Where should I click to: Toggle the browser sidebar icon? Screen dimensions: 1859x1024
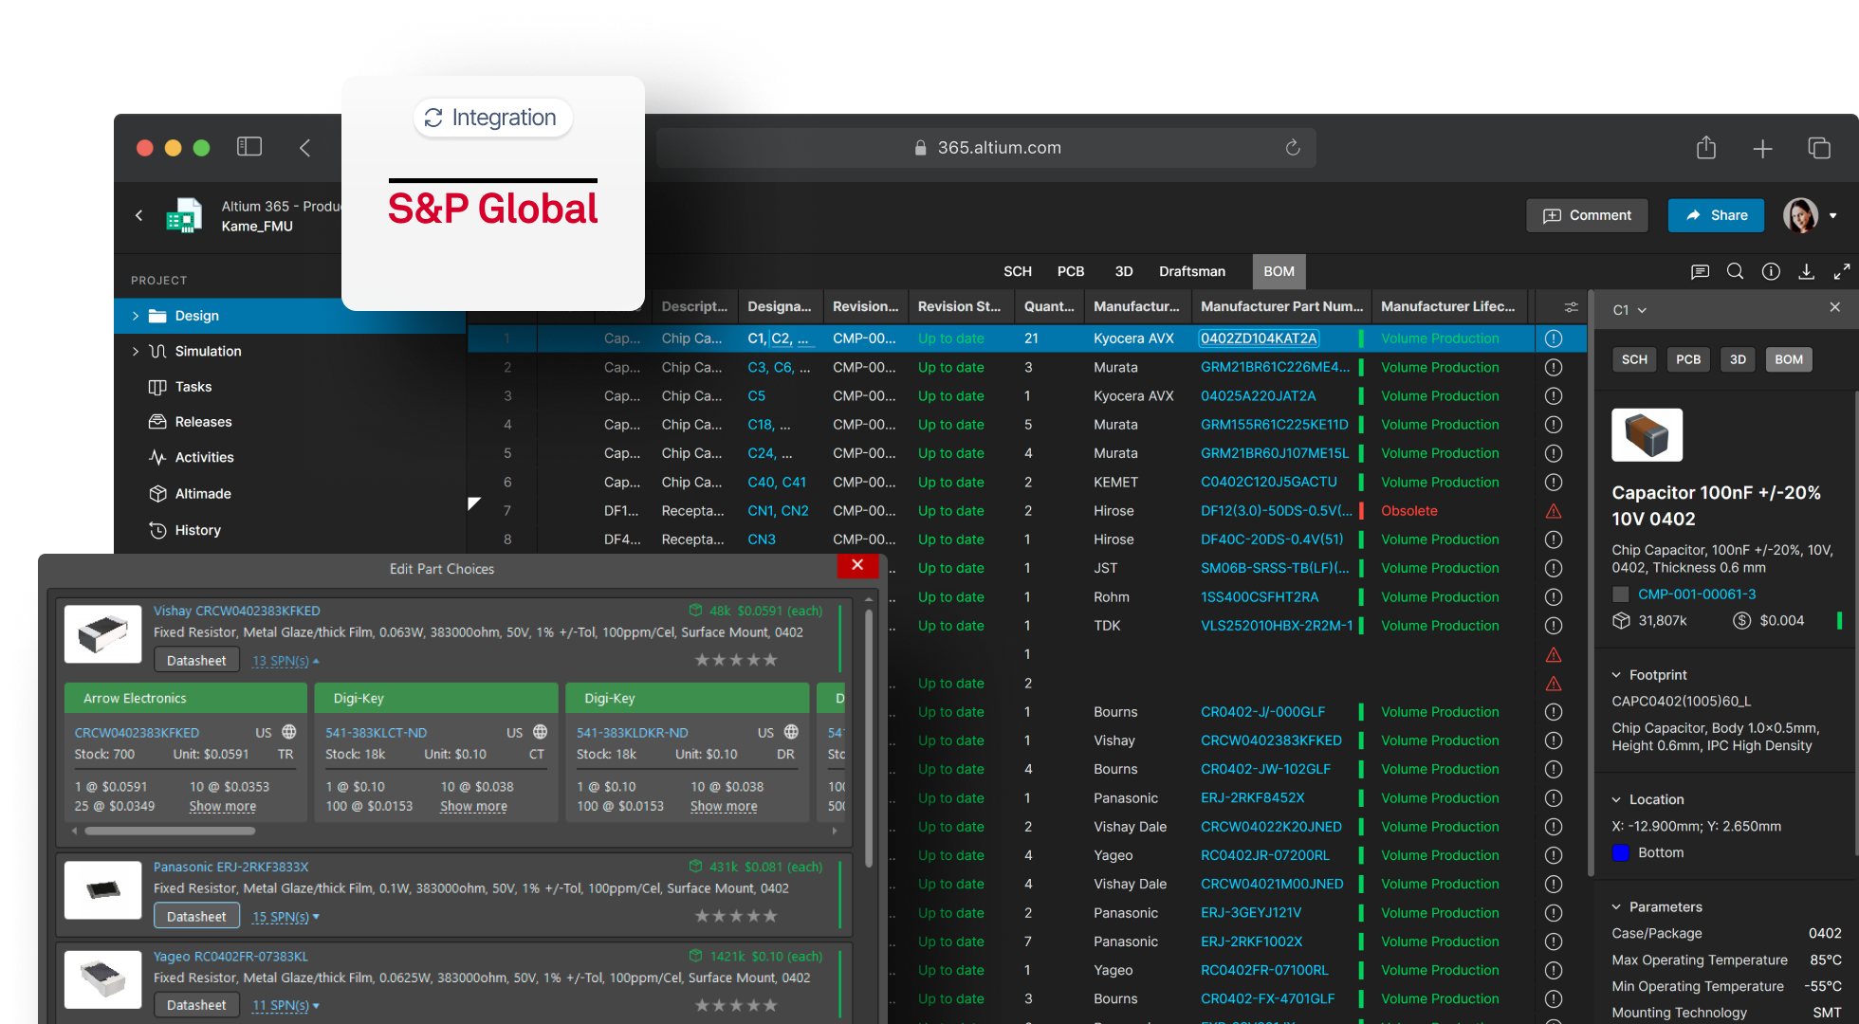(x=249, y=147)
